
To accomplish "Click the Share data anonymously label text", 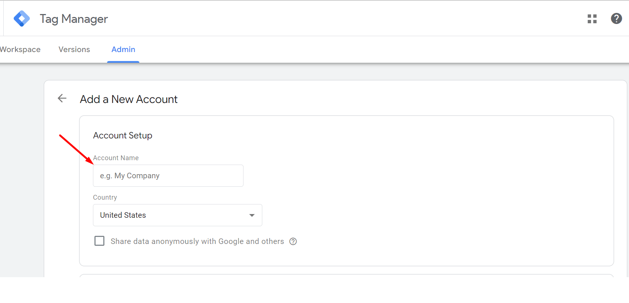I will [197, 241].
